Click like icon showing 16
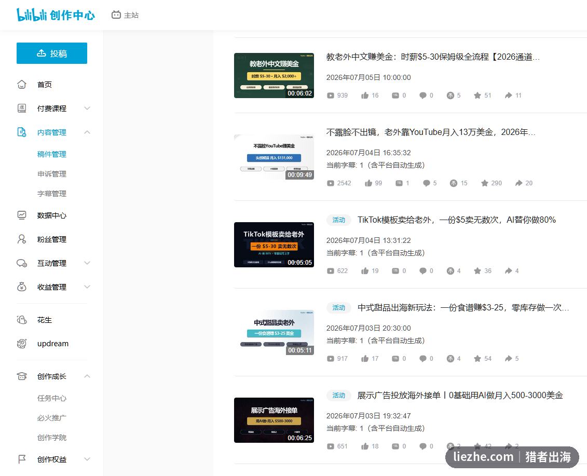 click(365, 96)
